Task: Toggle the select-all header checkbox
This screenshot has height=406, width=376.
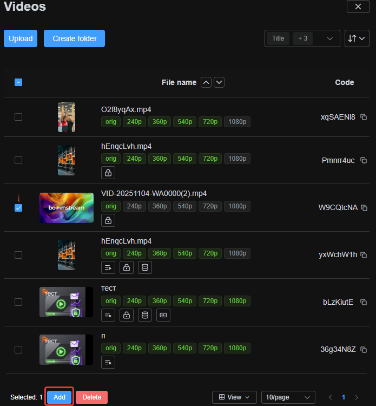Action: tap(18, 82)
